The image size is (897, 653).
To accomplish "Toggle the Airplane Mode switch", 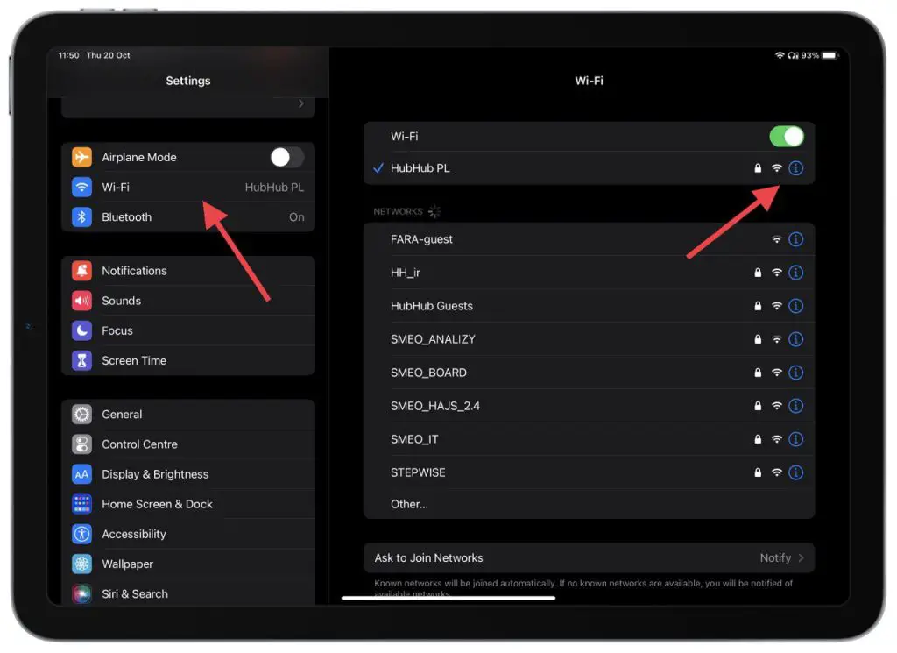I will tap(287, 158).
